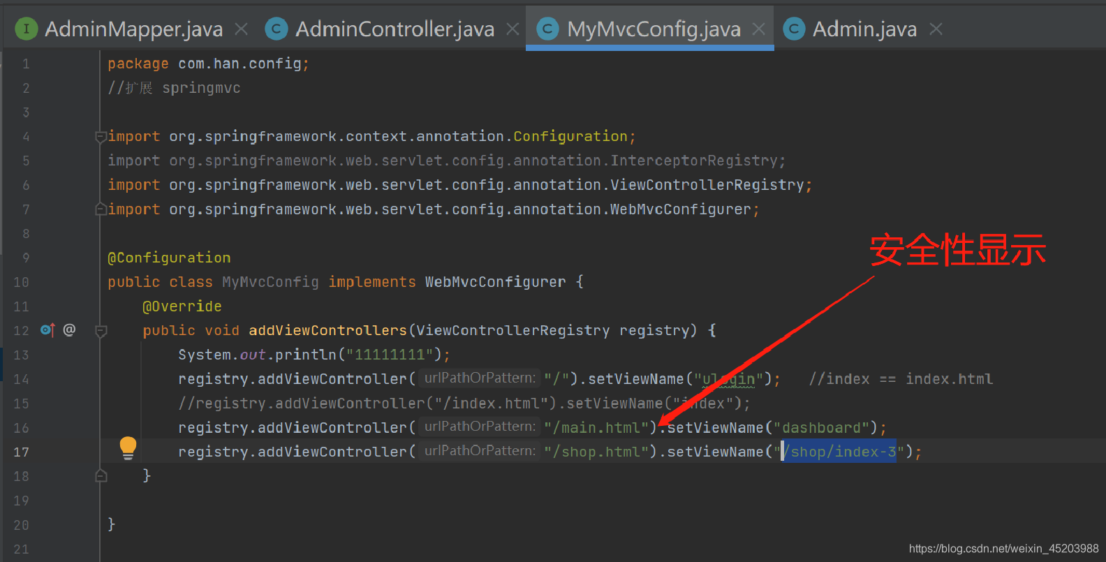Open the Admin.java tab

pyautogui.click(x=864, y=29)
